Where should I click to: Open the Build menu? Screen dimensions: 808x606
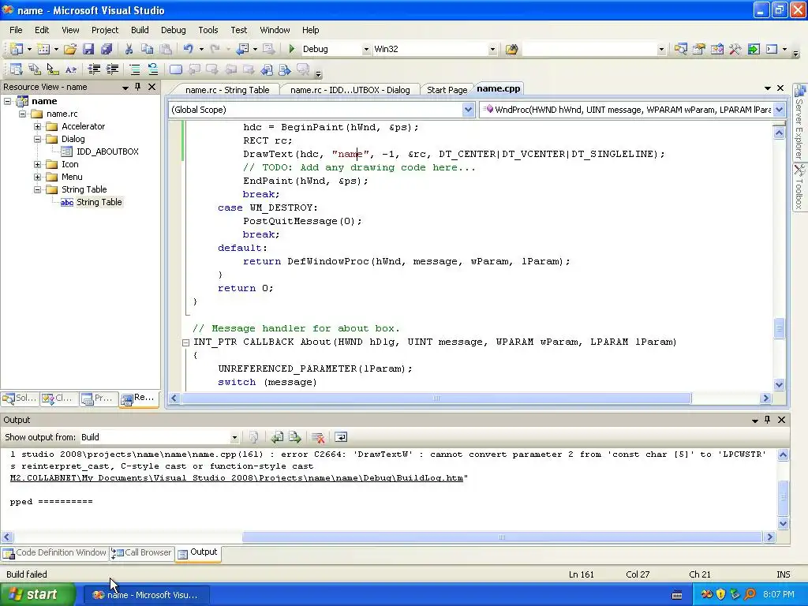pos(140,30)
